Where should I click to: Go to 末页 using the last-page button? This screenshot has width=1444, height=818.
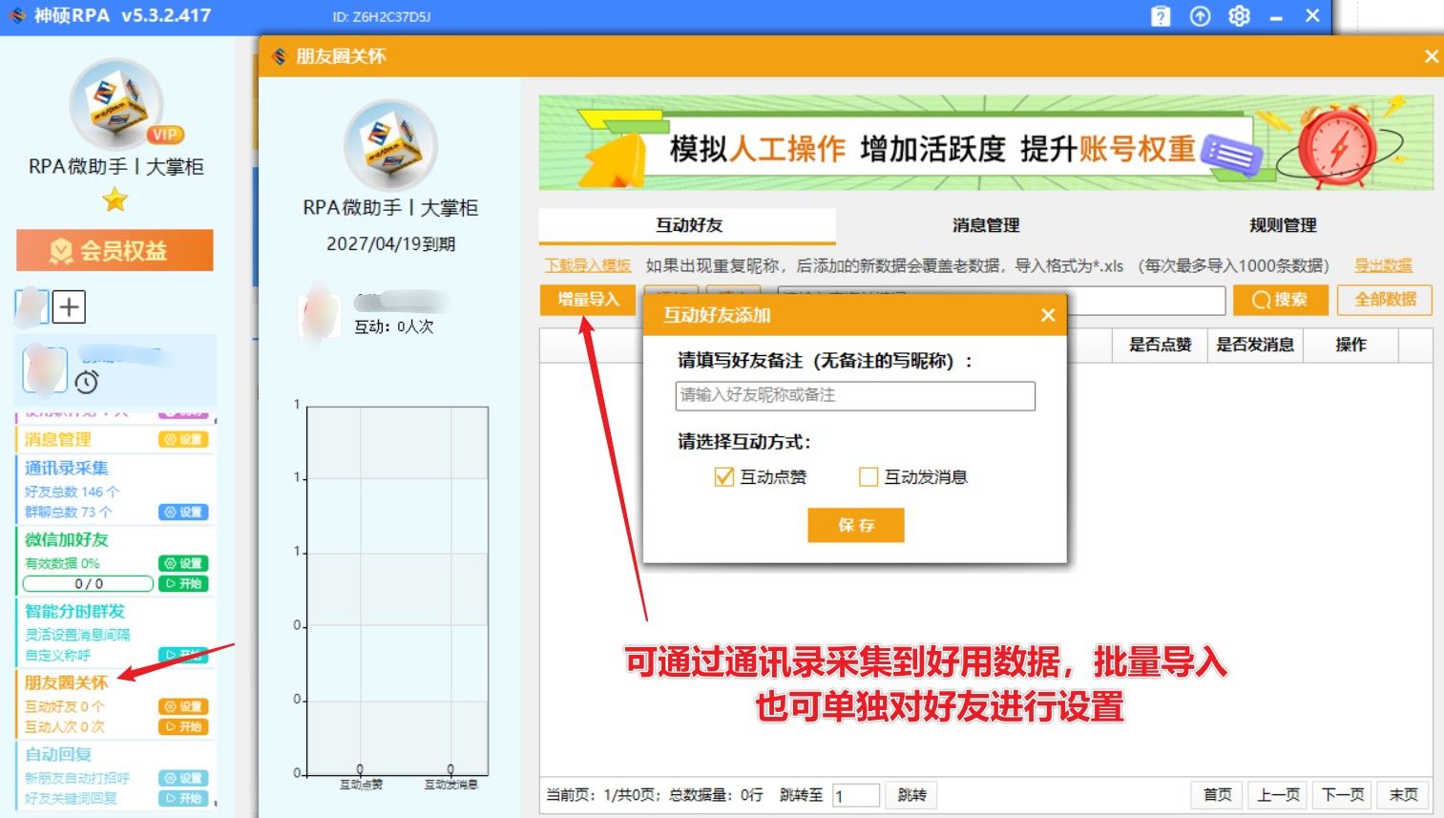pos(1402,794)
